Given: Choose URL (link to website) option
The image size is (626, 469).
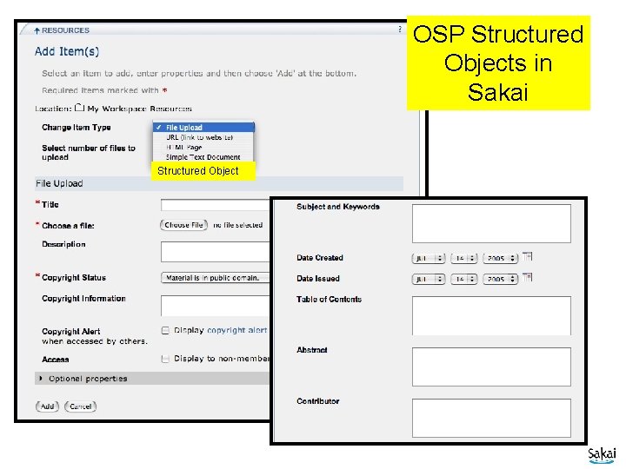Looking at the screenshot, I should [199, 137].
